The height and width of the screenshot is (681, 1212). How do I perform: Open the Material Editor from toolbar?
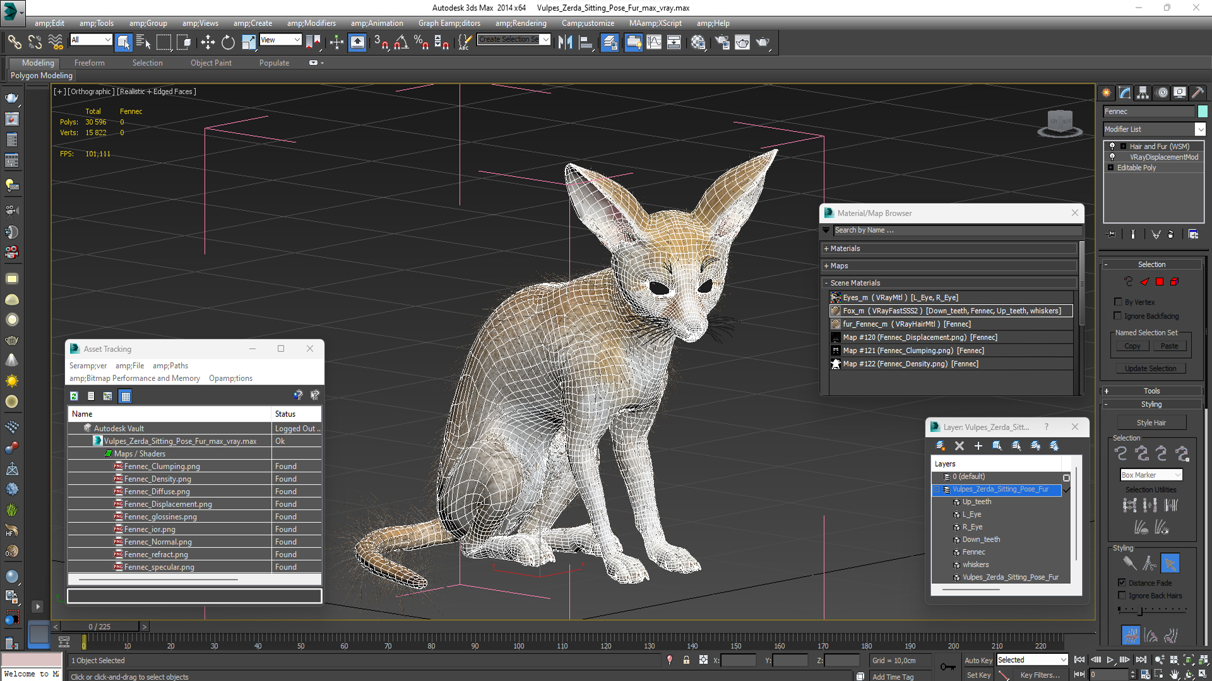(x=698, y=42)
